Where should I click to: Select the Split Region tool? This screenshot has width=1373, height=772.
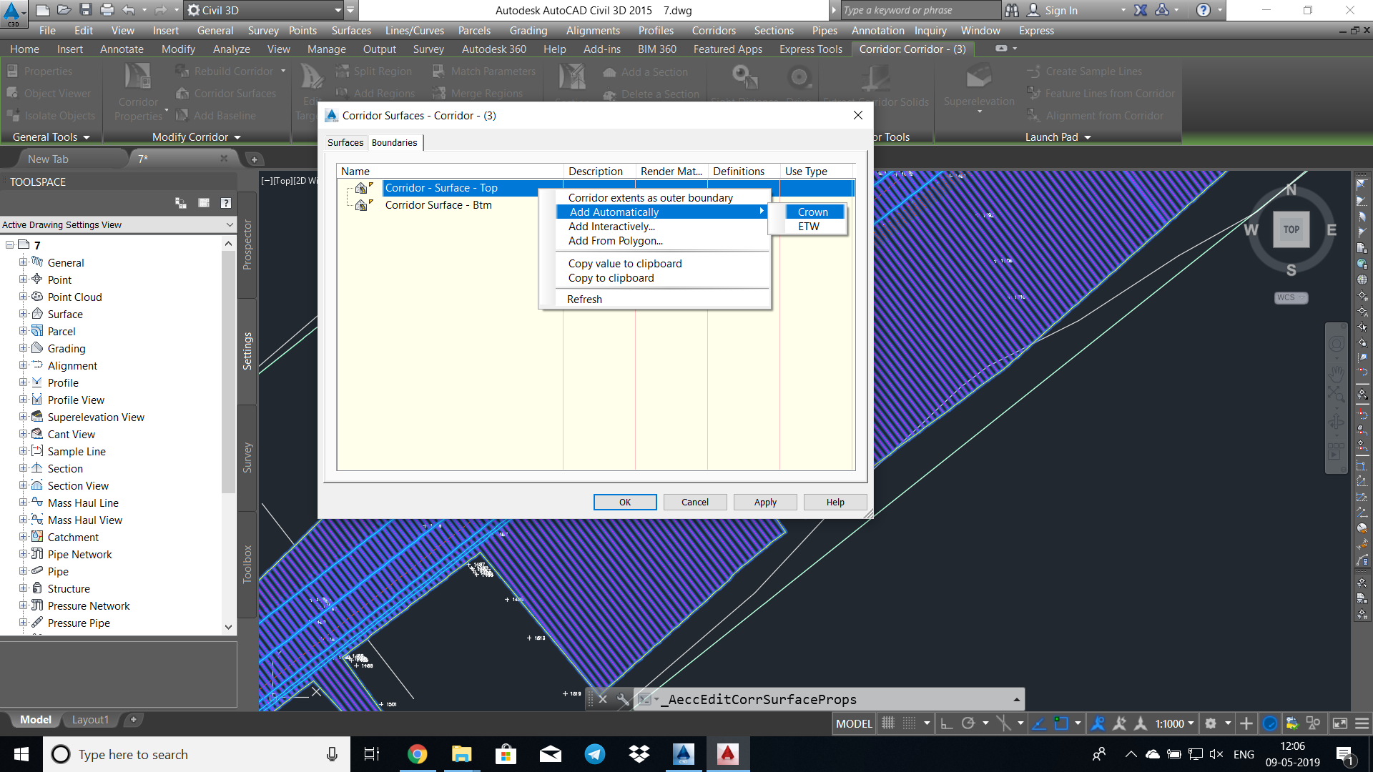pyautogui.click(x=375, y=71)
